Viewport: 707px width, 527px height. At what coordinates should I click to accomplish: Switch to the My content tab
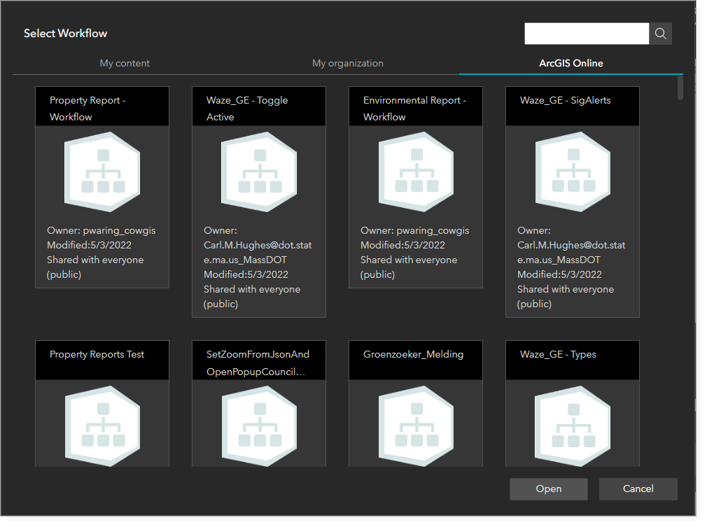(125, 63)
